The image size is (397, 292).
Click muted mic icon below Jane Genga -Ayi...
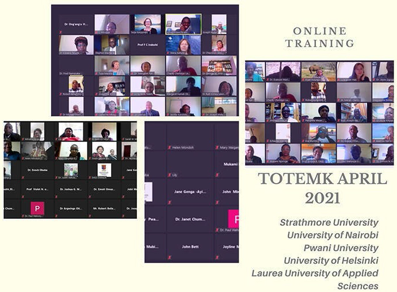pos(169,203)
